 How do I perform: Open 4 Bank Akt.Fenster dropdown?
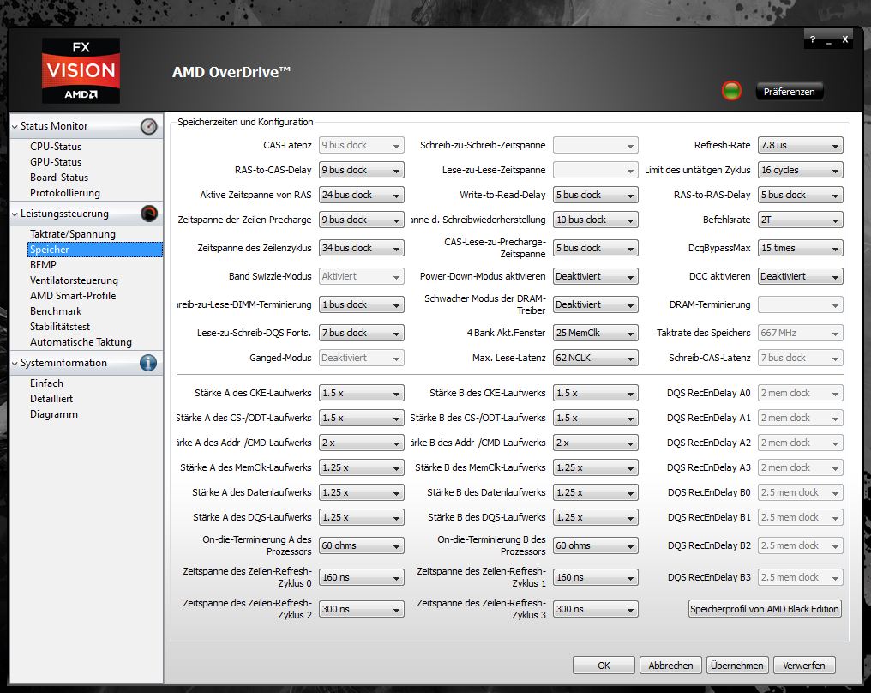coord(596,334)
